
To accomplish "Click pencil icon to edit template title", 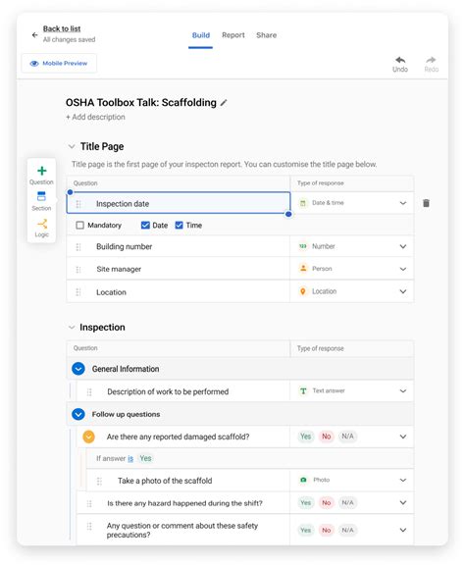I will (x=224, y=103).
